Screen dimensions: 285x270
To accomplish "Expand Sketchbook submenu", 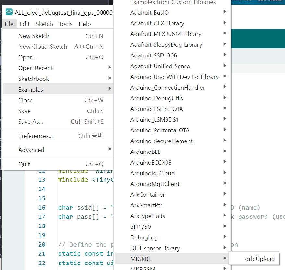I will 58,79.
